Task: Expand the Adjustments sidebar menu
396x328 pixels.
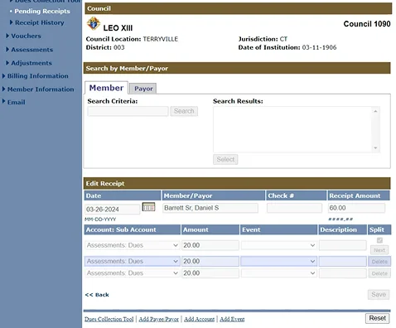Action: [x=29, y=63]
